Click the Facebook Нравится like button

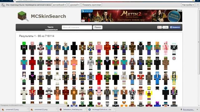[x=175, y=27]
